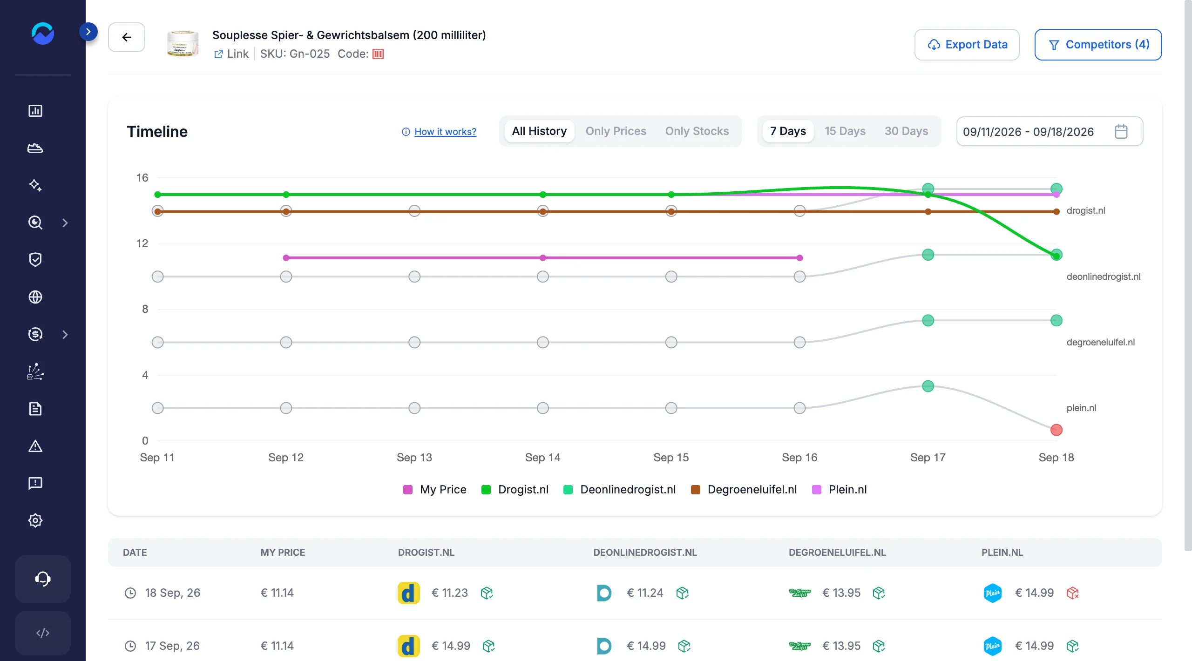Click the support headset button
The image size is (1192, 661).
[x=43, y=579]
